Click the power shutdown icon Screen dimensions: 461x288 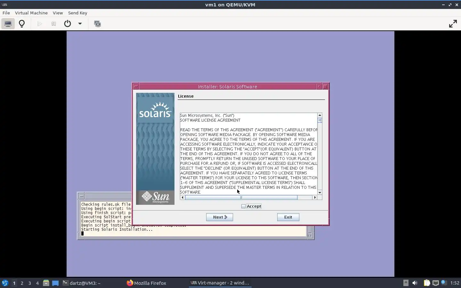[x=68, y=24]
